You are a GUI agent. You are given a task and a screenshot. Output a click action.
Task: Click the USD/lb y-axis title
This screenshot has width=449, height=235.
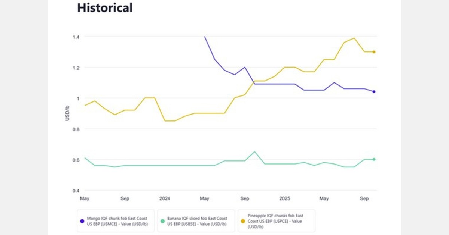point(68,113)
